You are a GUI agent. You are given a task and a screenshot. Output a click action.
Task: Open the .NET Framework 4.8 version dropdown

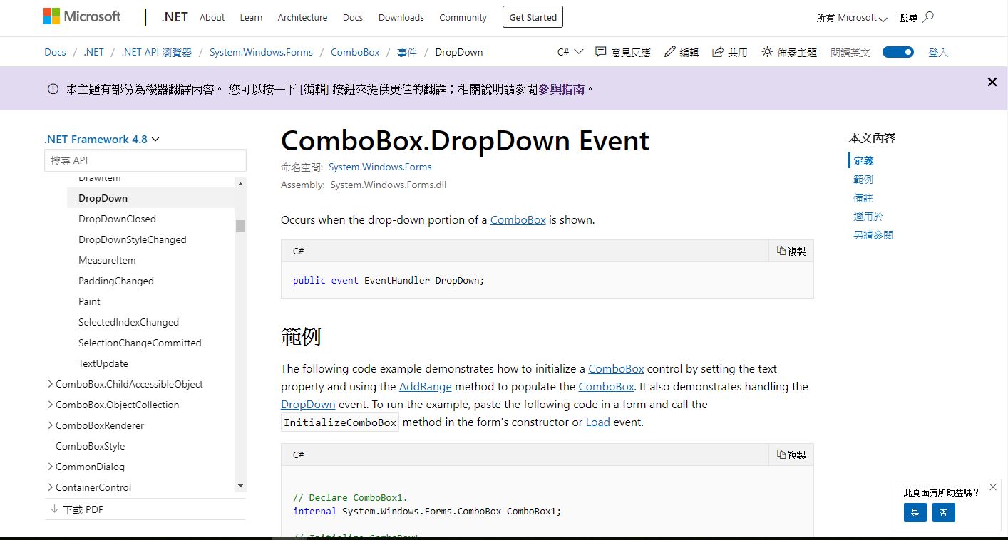[102, 139]
